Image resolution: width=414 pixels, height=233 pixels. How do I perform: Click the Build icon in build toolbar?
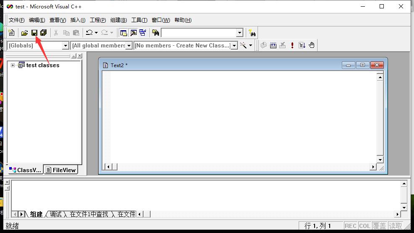tap(273, 45)
